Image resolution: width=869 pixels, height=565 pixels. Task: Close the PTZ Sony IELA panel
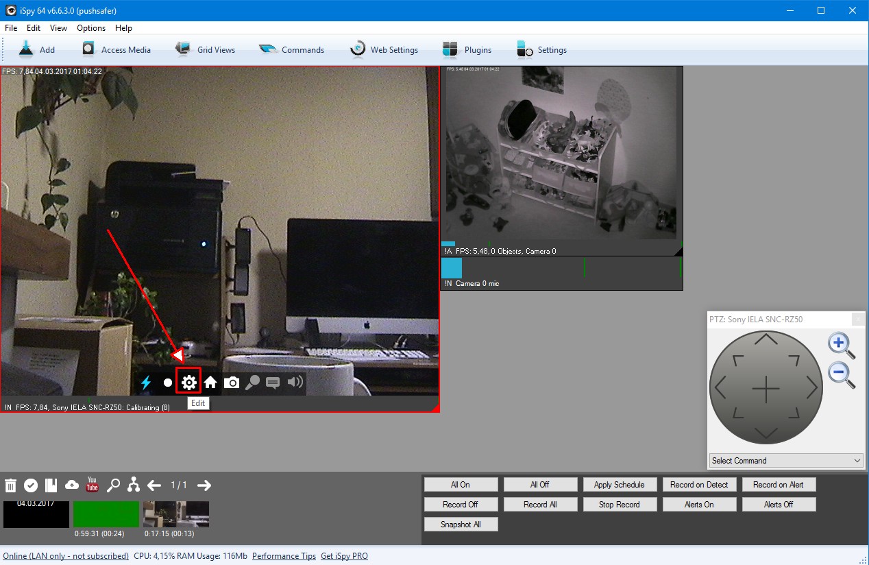858,319
